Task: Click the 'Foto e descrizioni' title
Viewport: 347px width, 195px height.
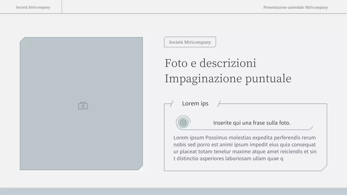Action: click(x=210, y=63)
